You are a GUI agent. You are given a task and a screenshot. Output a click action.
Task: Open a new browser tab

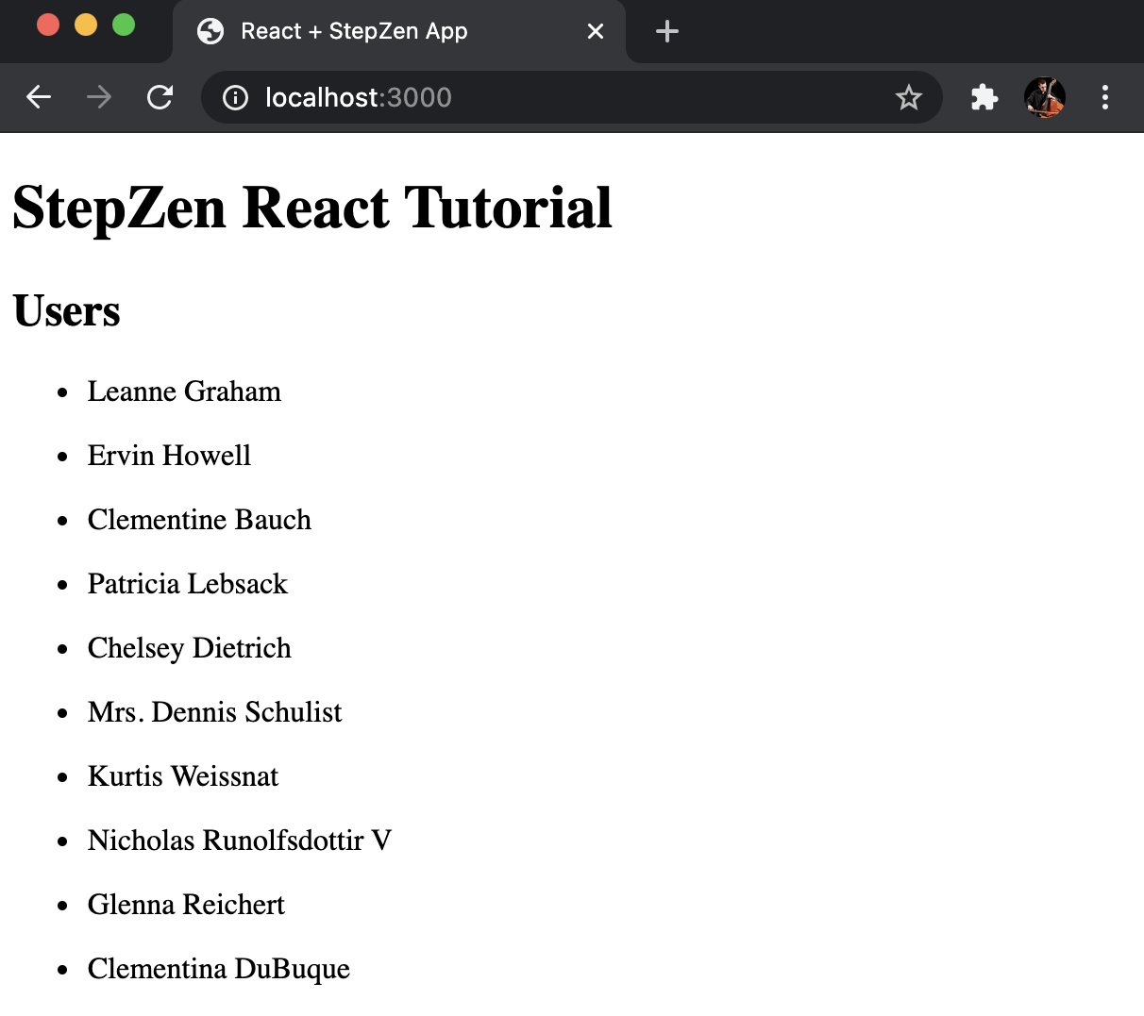667,31
